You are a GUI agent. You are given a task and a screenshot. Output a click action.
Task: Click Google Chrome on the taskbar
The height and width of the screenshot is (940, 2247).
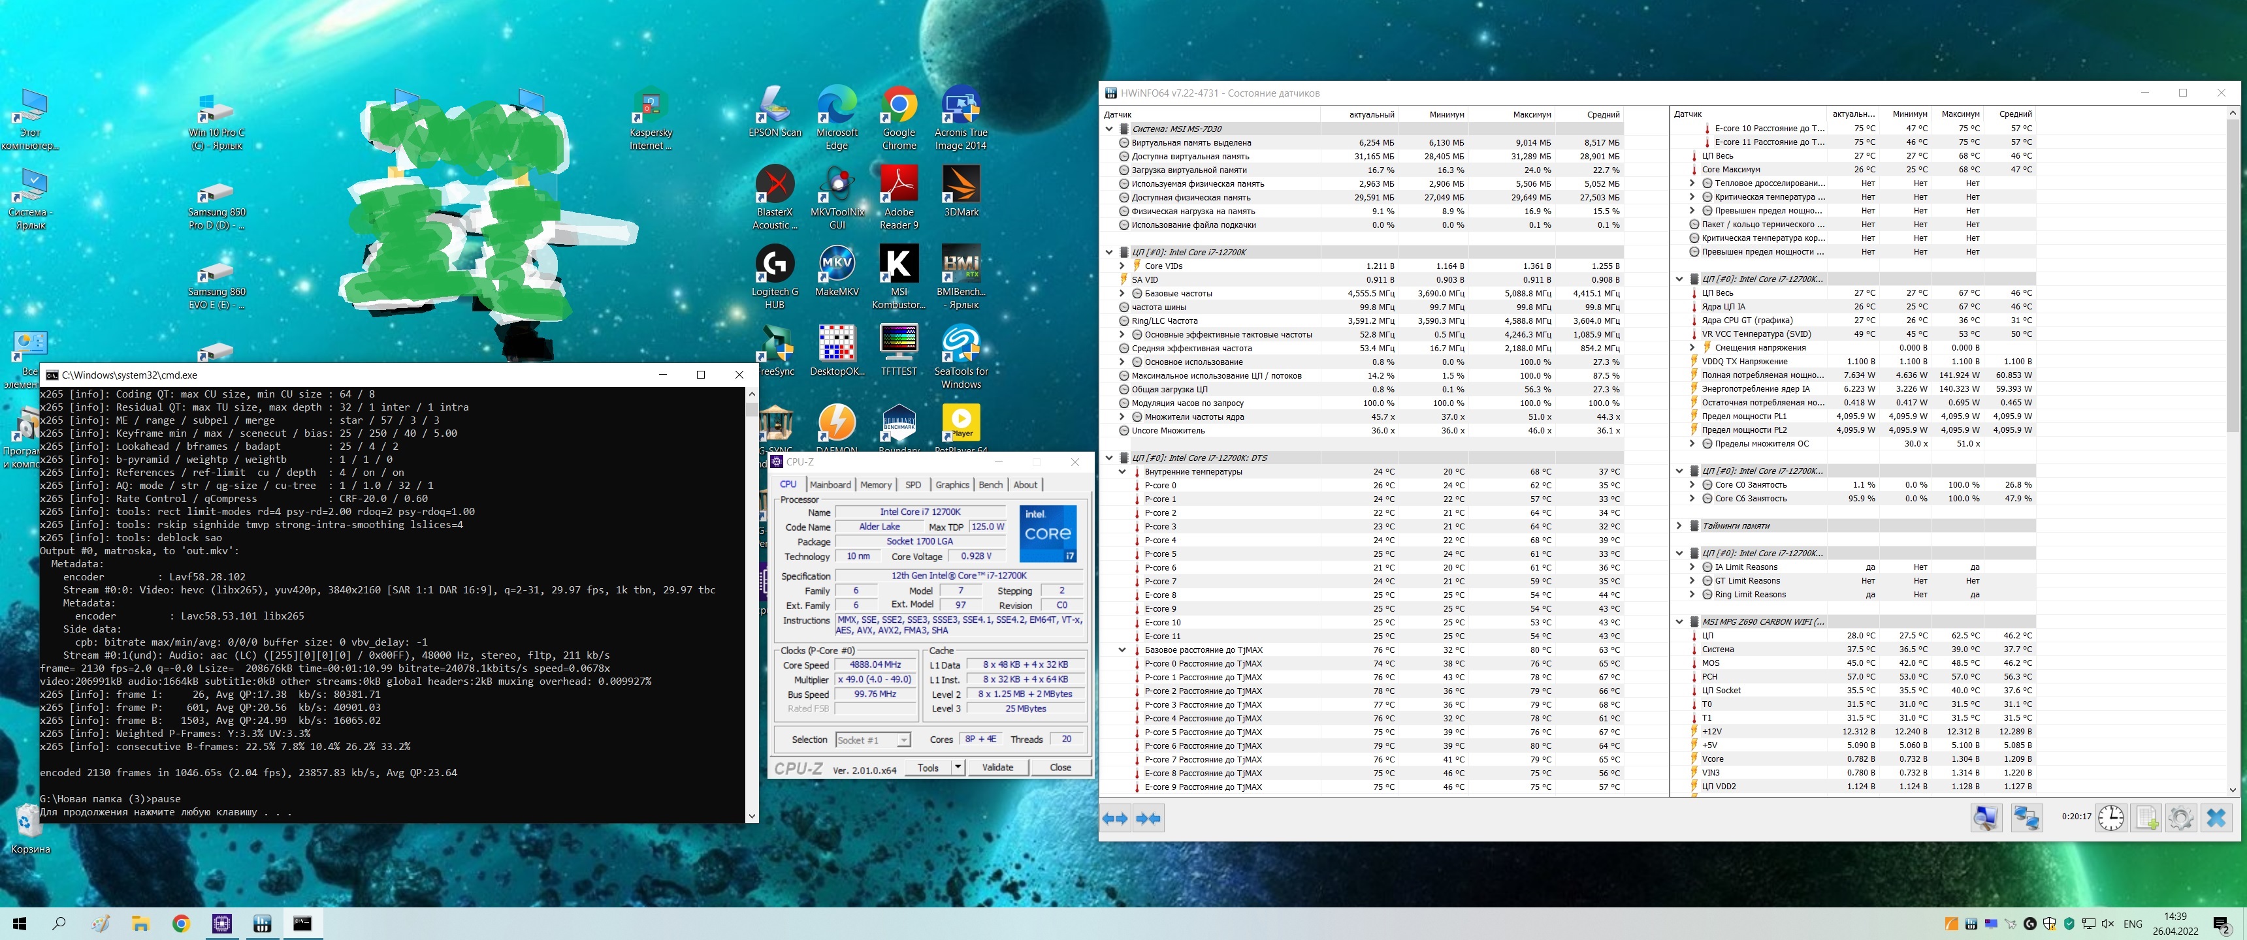point(180,924)
